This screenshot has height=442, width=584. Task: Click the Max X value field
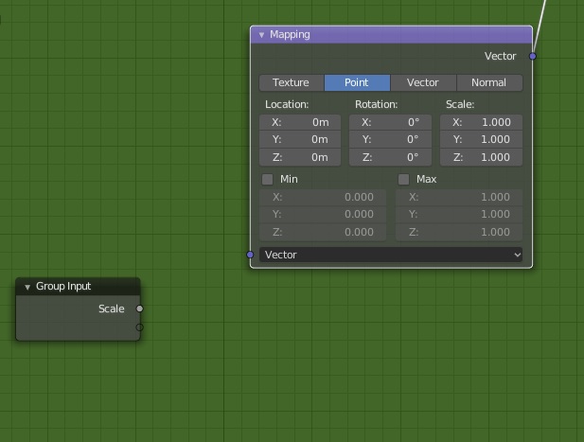tap(459, 197)
